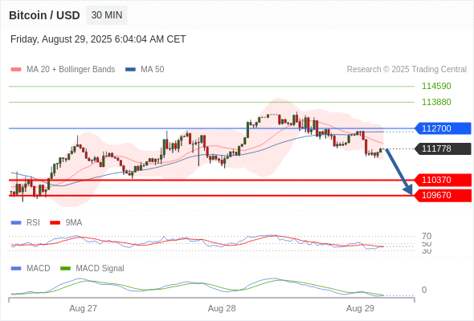Click the MACD legend label
This screenshot has width=474, height=321.
[x=38, y=269]
